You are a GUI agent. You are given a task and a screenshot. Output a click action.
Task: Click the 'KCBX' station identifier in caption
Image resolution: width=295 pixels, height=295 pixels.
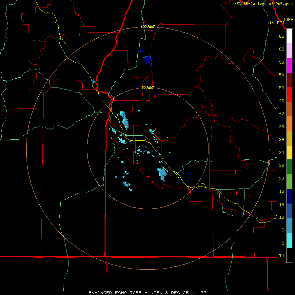point(157,293)
